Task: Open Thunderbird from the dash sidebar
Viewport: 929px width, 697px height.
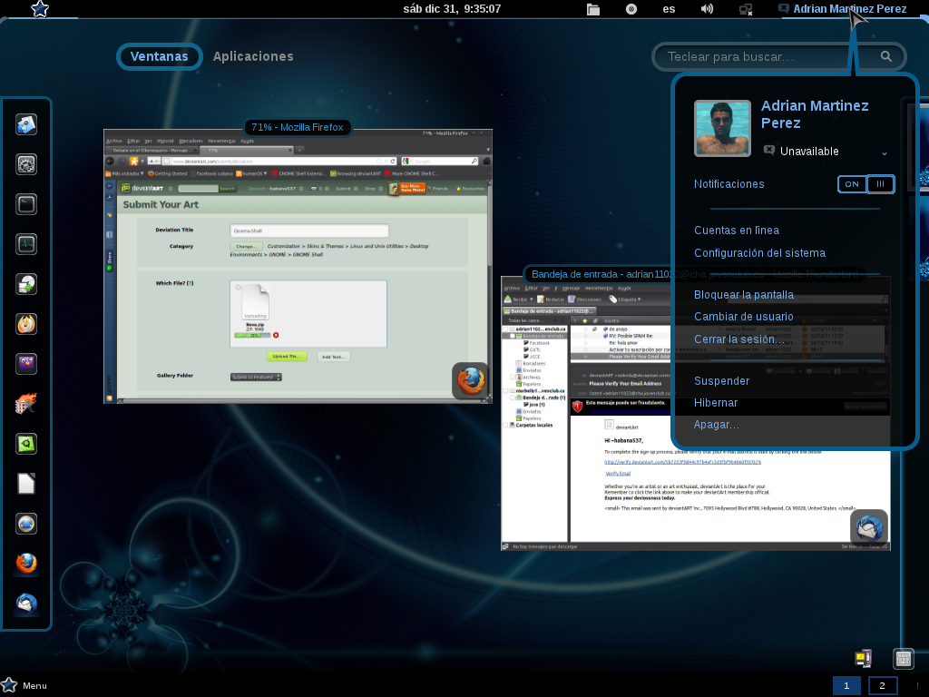Action: (26, 604)
